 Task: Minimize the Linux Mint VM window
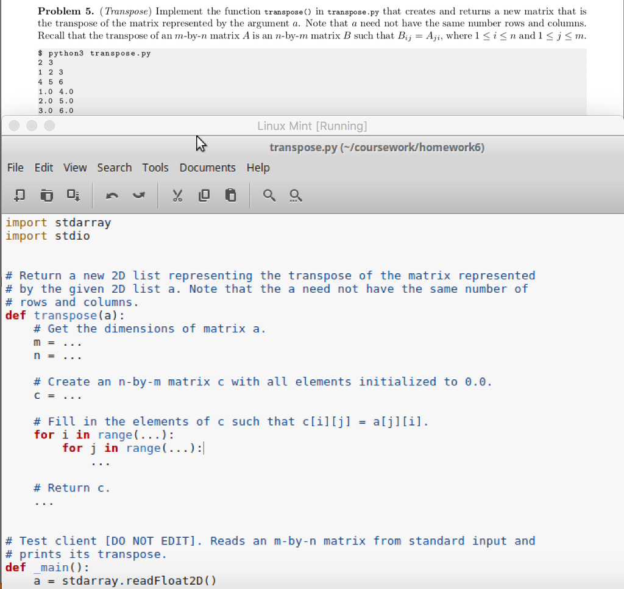(32, 126)
